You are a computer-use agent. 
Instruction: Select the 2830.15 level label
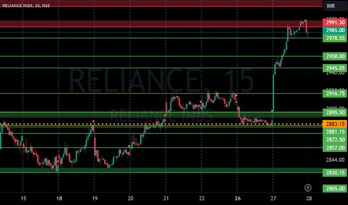[335, 173]
